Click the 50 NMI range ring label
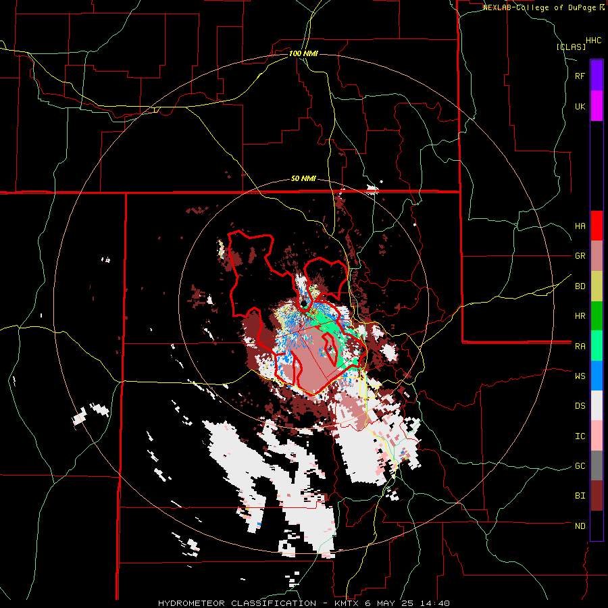The image size is (608, 608). click(303, 179)
